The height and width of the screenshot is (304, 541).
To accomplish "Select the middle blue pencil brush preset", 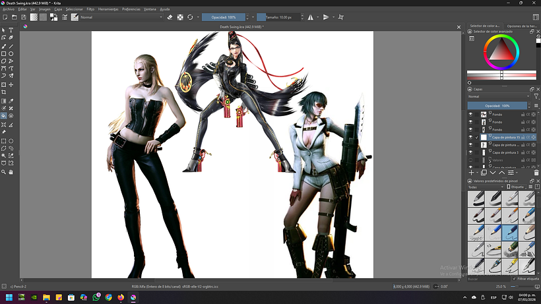I will click(x=493, y=233).
